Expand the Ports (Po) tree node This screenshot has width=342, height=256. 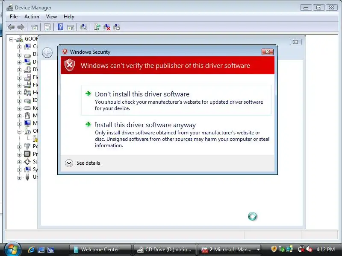[x=19, y=147]
